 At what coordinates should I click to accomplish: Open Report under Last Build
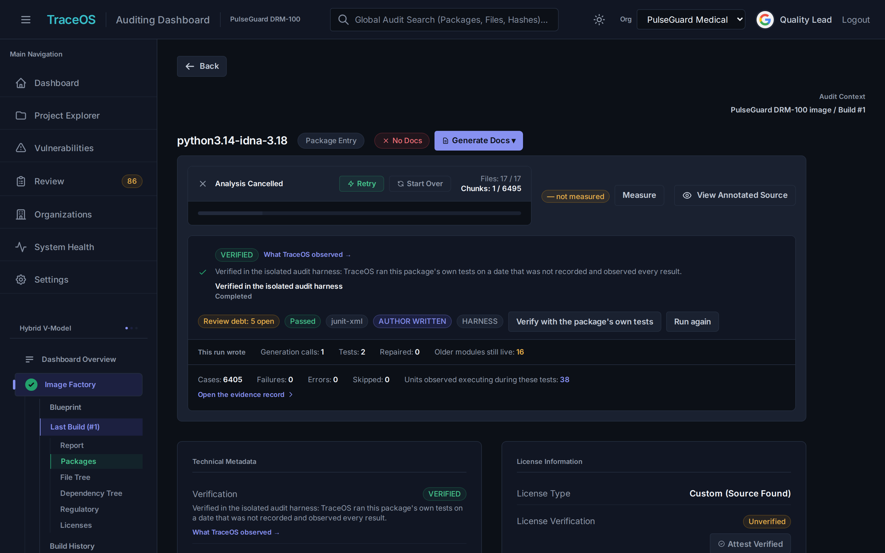[72, 445]
